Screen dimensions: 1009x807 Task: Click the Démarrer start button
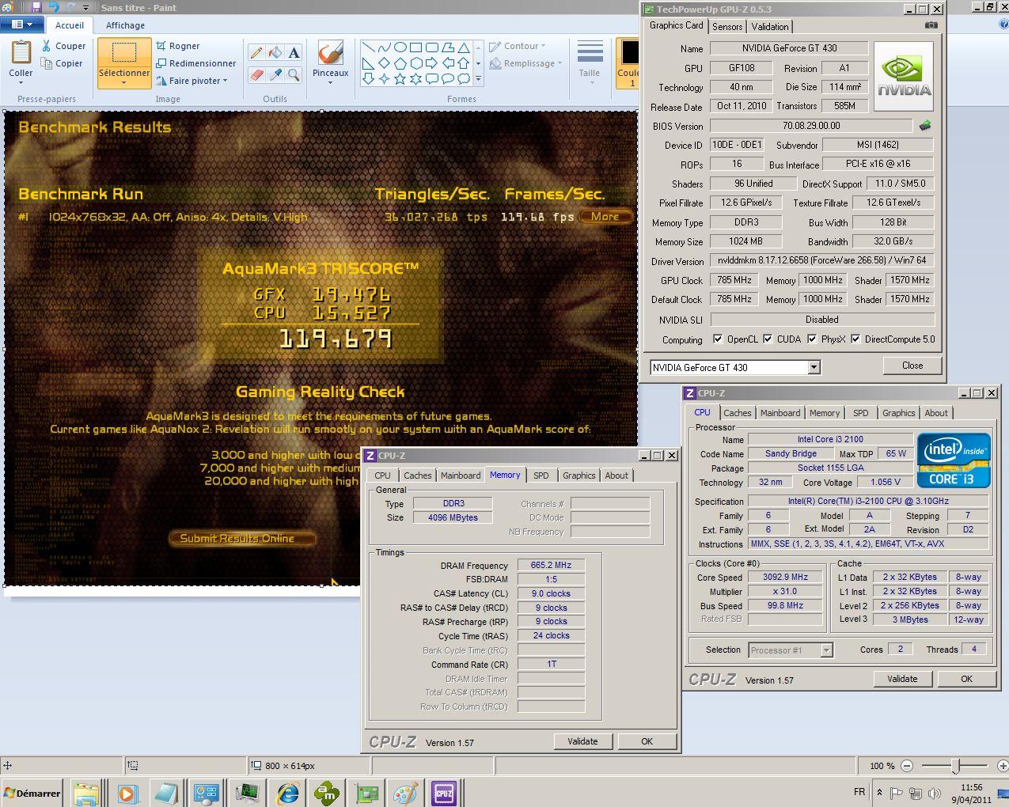[x=32, y=793]
